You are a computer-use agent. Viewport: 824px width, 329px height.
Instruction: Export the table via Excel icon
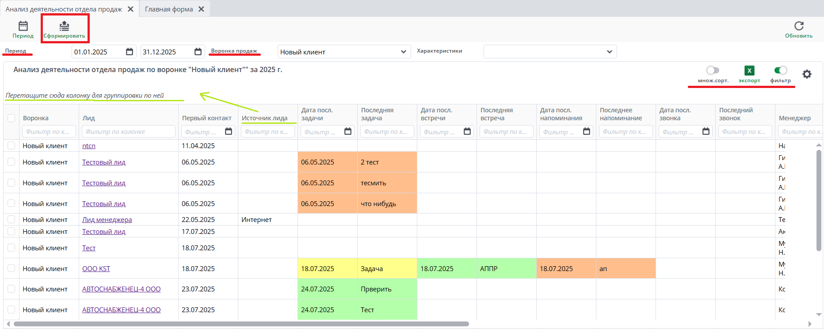pyautogui.click(x=749, y=70)
